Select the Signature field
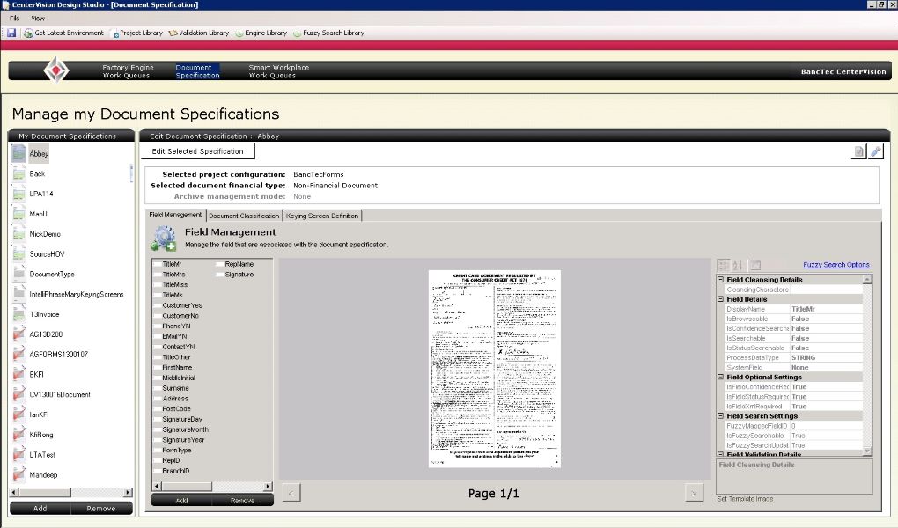The height and width of the screenshot is (528, 898). [239, 275]
